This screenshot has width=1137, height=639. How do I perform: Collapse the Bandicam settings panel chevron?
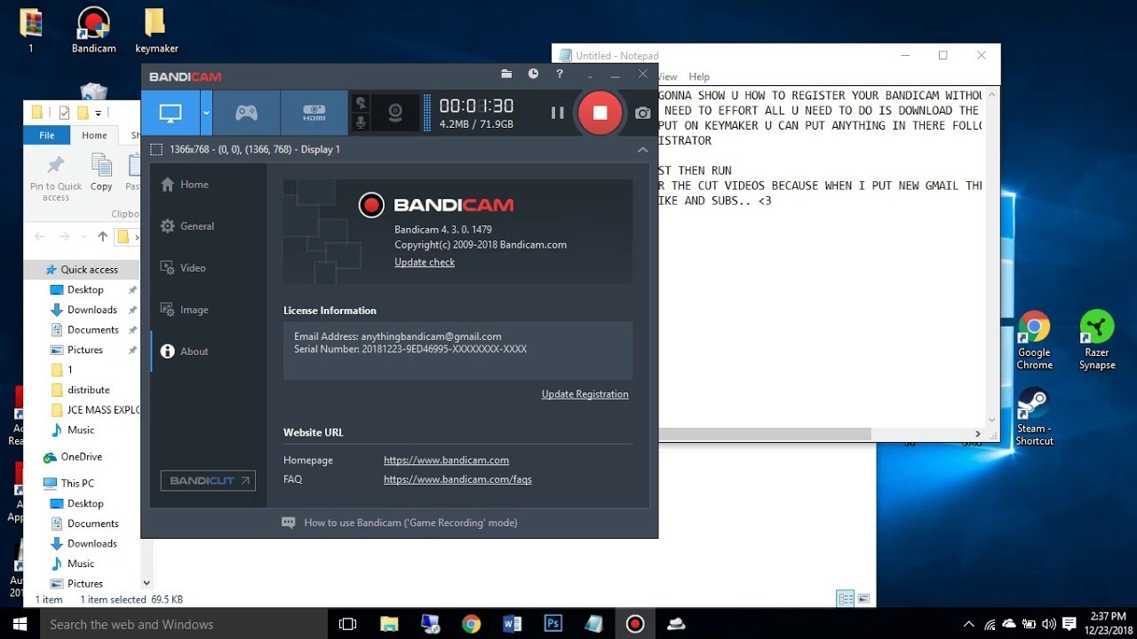[x=642, y=150]
